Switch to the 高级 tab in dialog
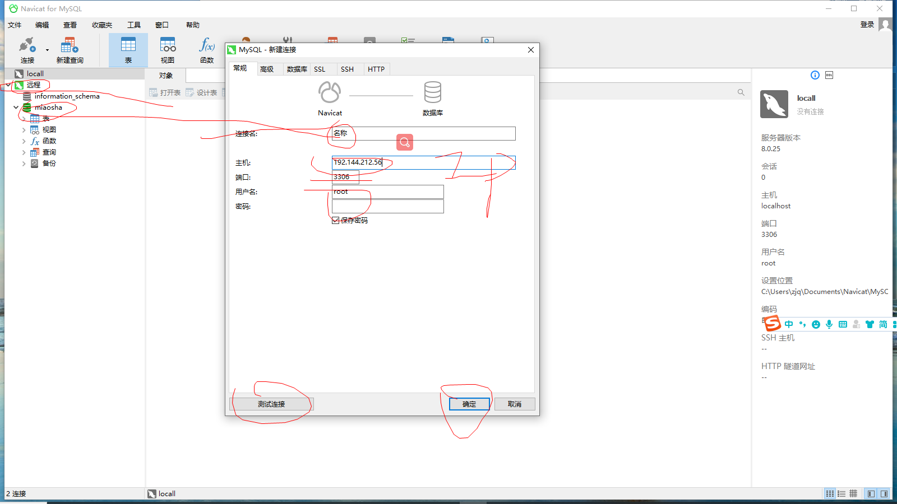The image size is (897, 504). tap(267, 69)
